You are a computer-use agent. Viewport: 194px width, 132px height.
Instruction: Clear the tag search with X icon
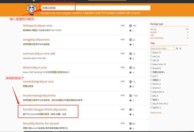[x=180, y=48]
